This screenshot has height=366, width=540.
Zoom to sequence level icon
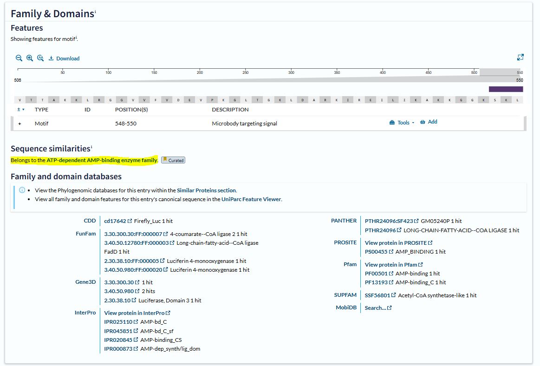point(40,58)
